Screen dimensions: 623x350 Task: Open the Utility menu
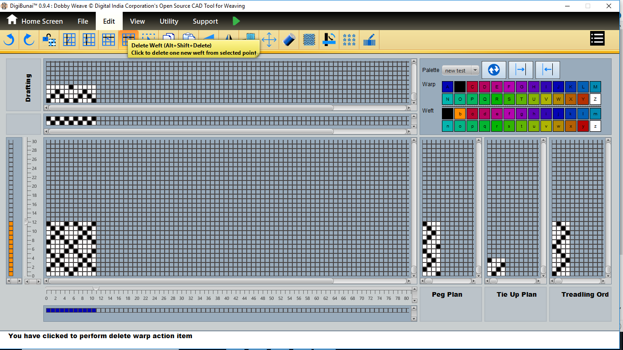coord(169,21)
